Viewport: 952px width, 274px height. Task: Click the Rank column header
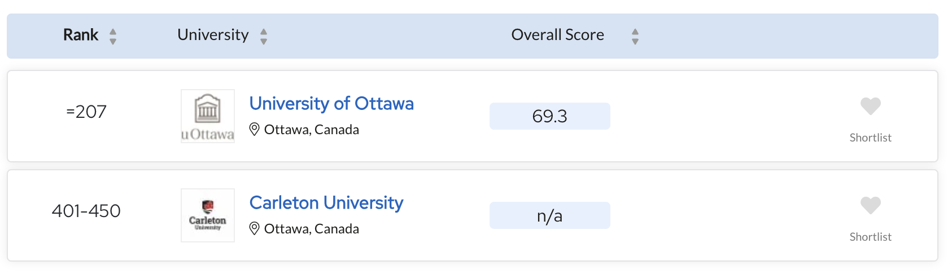81,35
